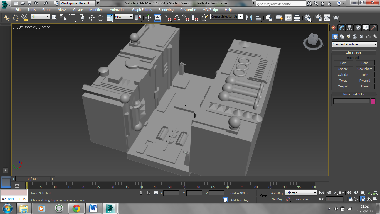Image resolution: width=380 pixels, height=214 pixels.
Task: Select the Select and Rotate tool
Action: coord(100,18)
